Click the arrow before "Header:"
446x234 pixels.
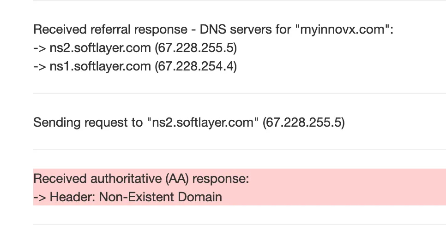(x=40, y=197)
